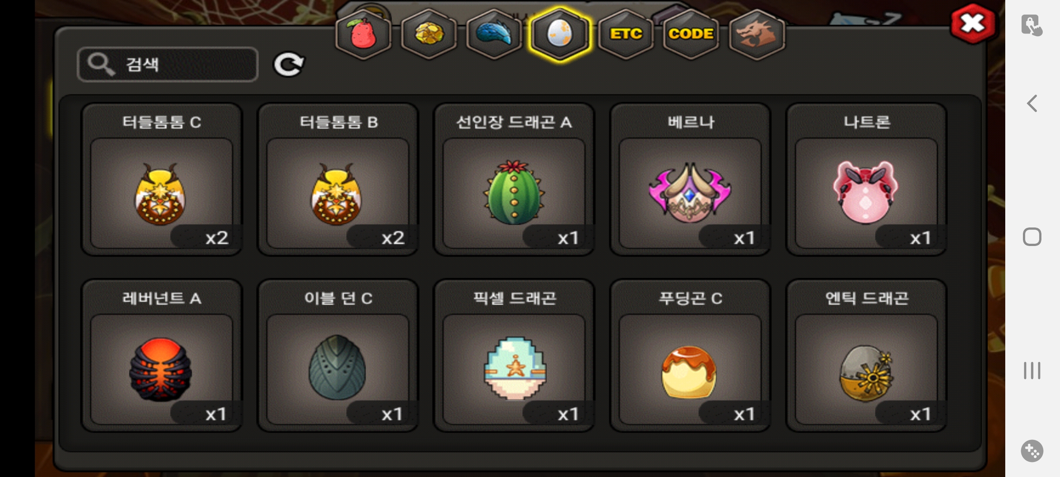This screenshot has width=1060, height=477.
Task: Tap the Android back arrow
Action: click(x=1032, y=104)
